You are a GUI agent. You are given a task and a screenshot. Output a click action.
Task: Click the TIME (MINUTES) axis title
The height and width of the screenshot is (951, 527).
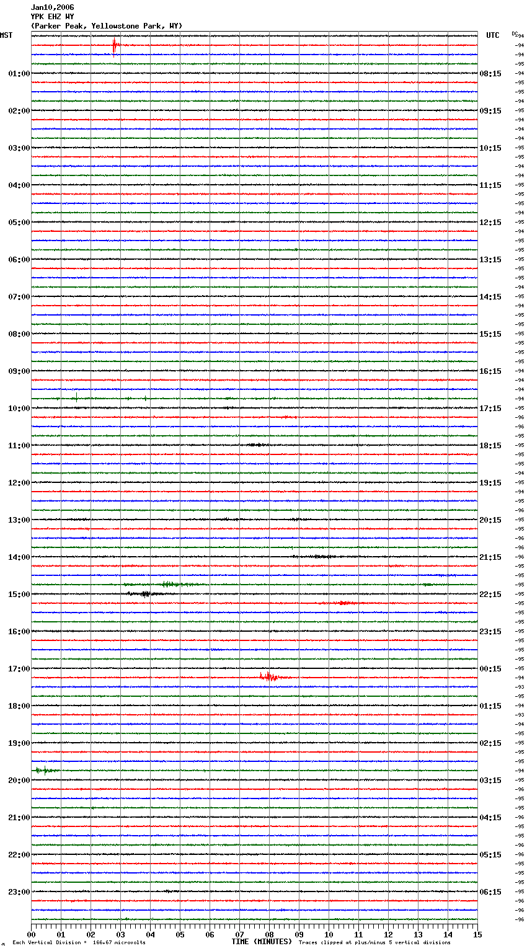coord(262,942)
